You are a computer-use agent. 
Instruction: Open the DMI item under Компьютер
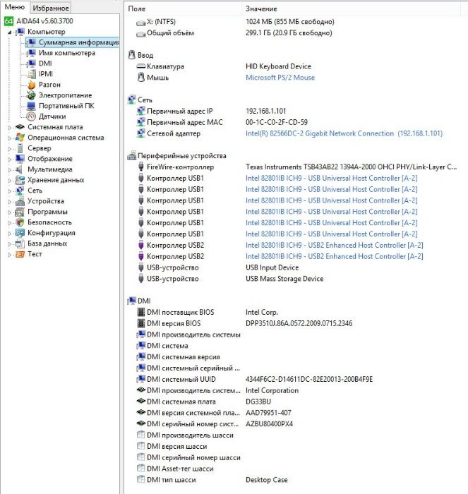tap(45, 64)
